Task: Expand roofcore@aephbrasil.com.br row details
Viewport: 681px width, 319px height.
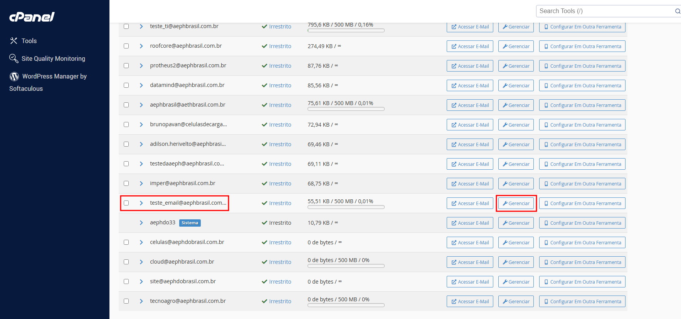Action: point(141,46)
